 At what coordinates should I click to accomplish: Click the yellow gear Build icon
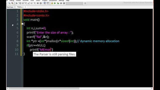pyautogui.click(x=52, y=3)
